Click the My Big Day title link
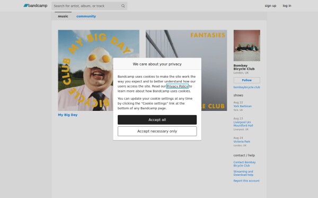318x198 pixels. [68, 115]
